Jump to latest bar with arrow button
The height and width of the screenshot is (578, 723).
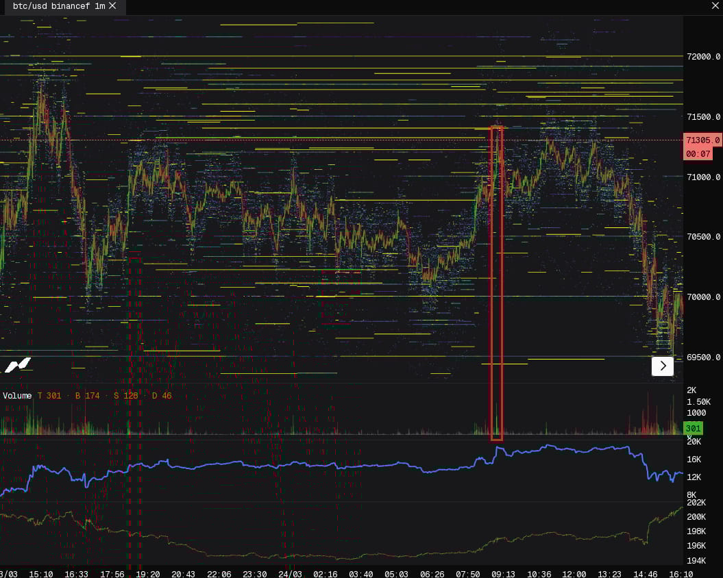(x=663, y=366)
